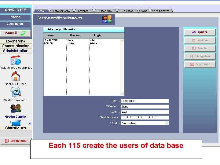
Task: Open the Gestion Prestation eye icon
Action: (16, 92)
